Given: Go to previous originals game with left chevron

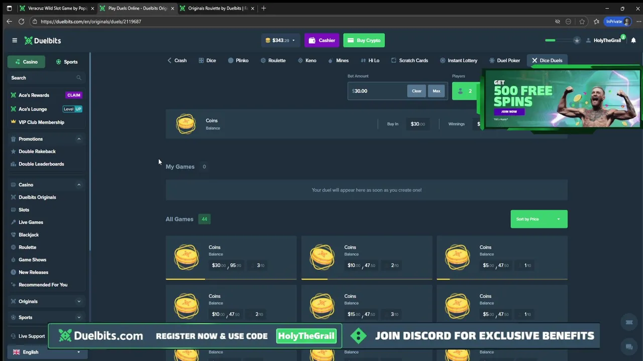Looking at the screenshot, I should point(169,60).
